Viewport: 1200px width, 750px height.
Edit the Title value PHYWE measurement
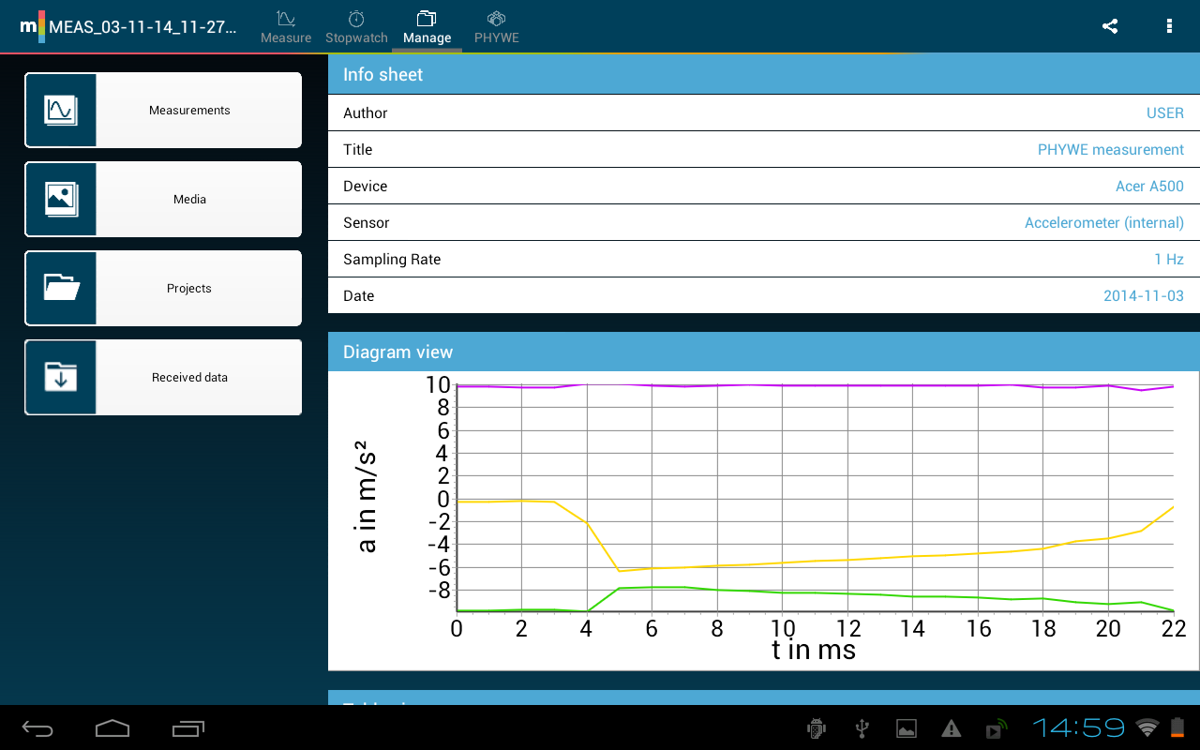pos(1111,150)
